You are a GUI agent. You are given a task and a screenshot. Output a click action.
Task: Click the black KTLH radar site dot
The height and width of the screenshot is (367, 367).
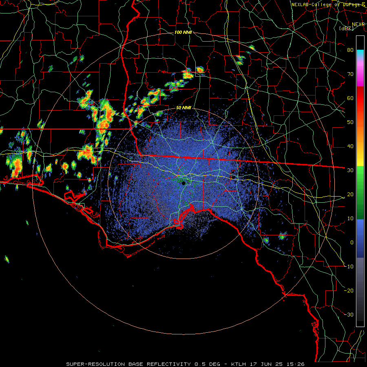[183, 183]
